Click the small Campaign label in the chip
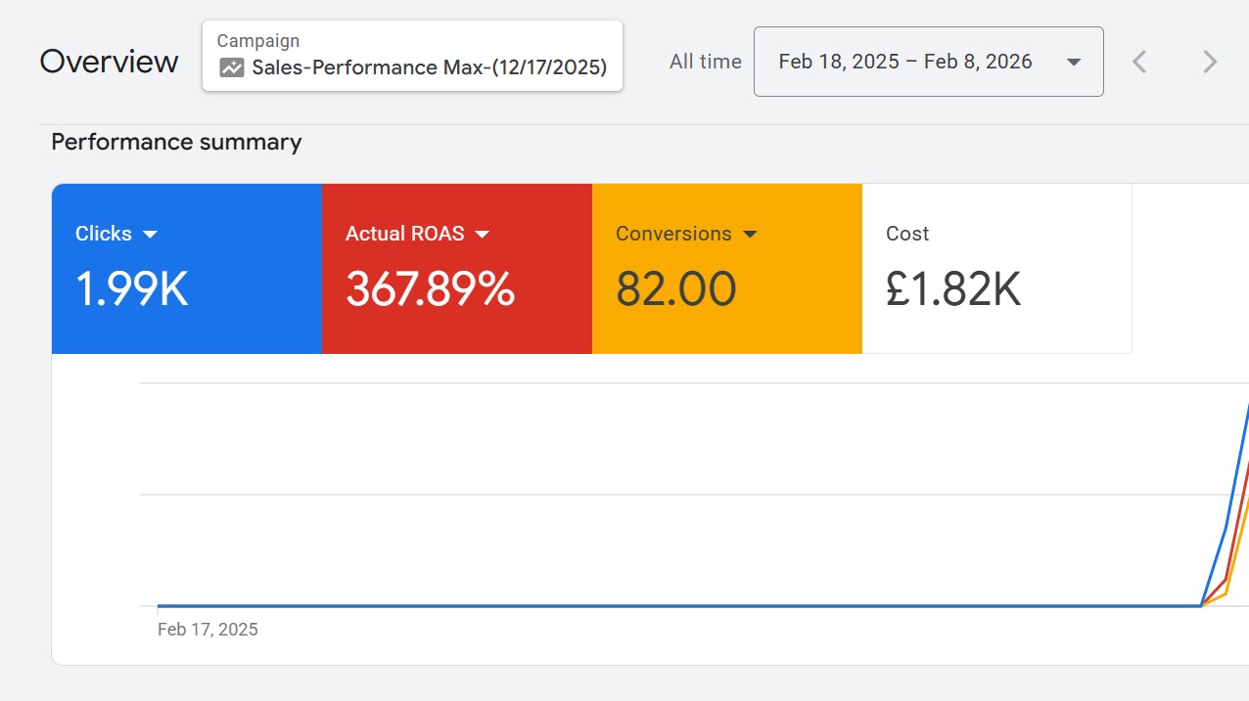1249x701 pixels. coord(258,41)
